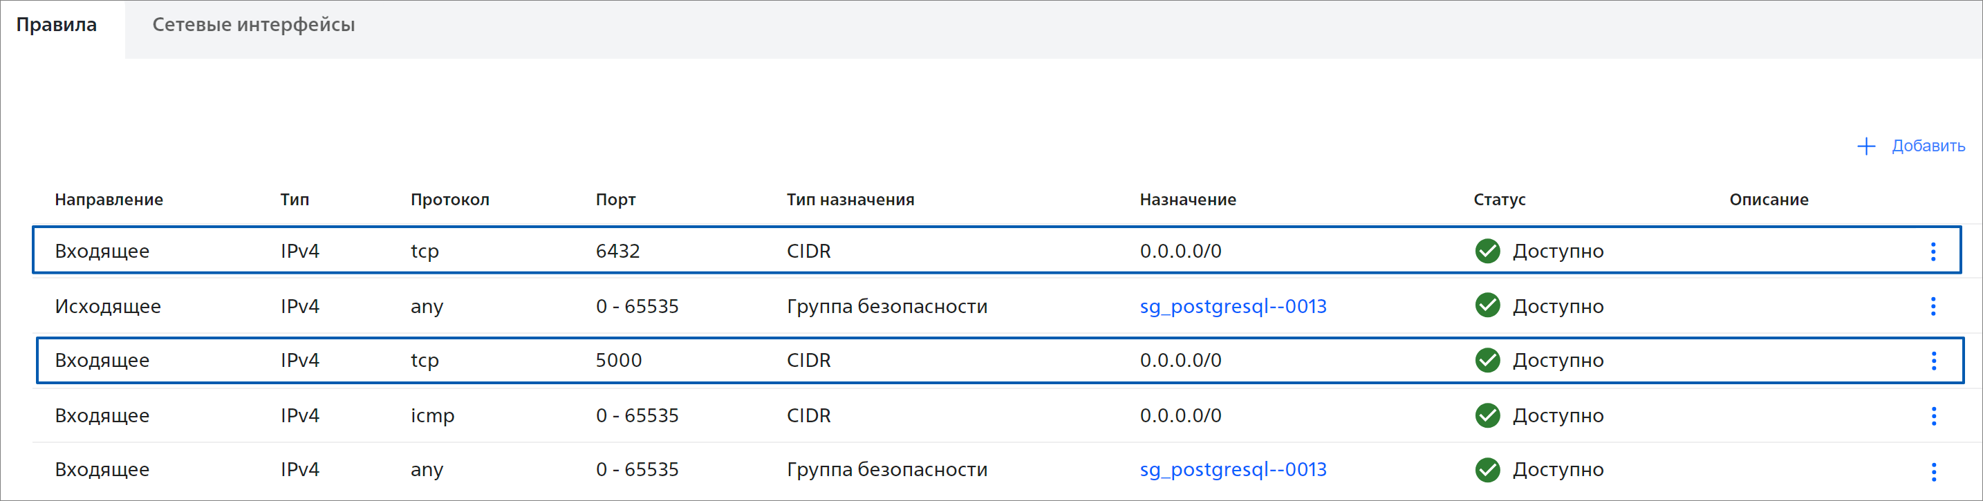Open three-dot menu for last incoming any rule

1933,471
